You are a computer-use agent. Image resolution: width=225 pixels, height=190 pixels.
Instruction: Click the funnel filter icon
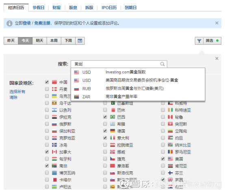(x=199, y=41)
